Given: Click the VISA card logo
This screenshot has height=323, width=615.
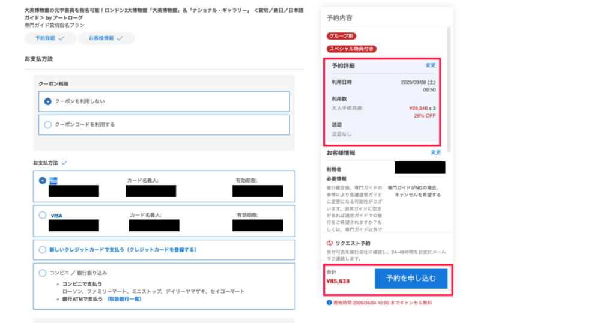Looking at the screenshot, I should click(x=56, y=216).
